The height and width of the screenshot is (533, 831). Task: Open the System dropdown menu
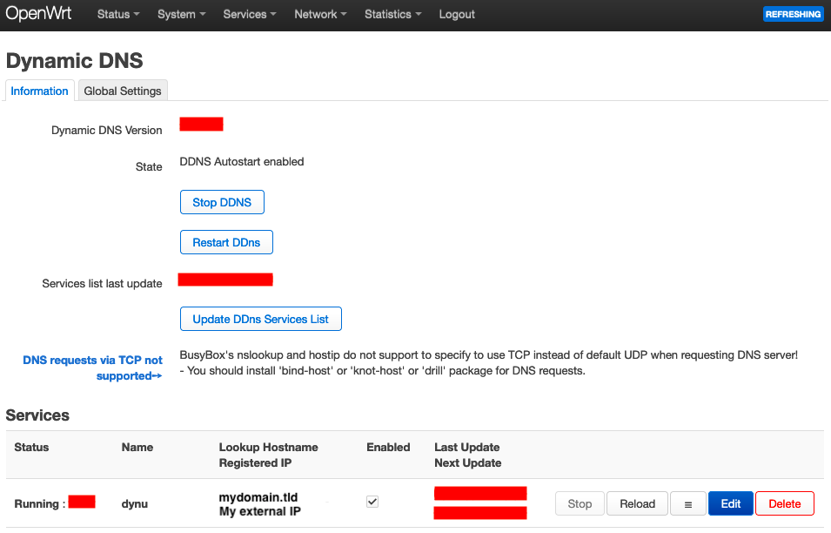click(181, 14)
